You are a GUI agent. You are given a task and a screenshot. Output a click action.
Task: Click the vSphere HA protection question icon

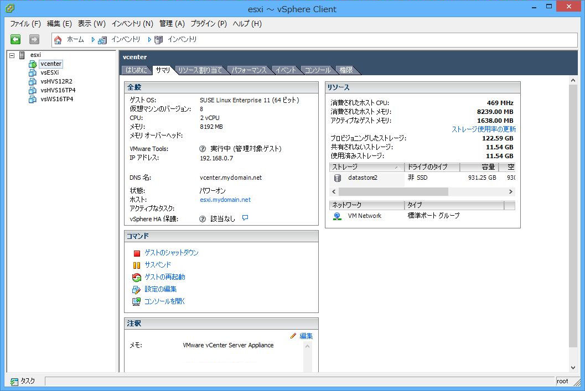coord(203,219)
